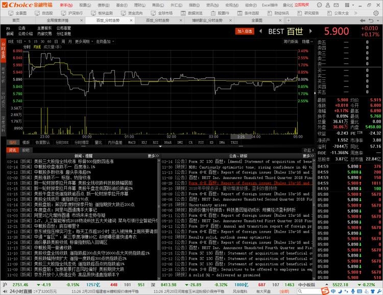Image resolution: width=383 pixels, height=295 pixels.
Task: Switch chart to 周 weekly period
Action: click(63, 41)
